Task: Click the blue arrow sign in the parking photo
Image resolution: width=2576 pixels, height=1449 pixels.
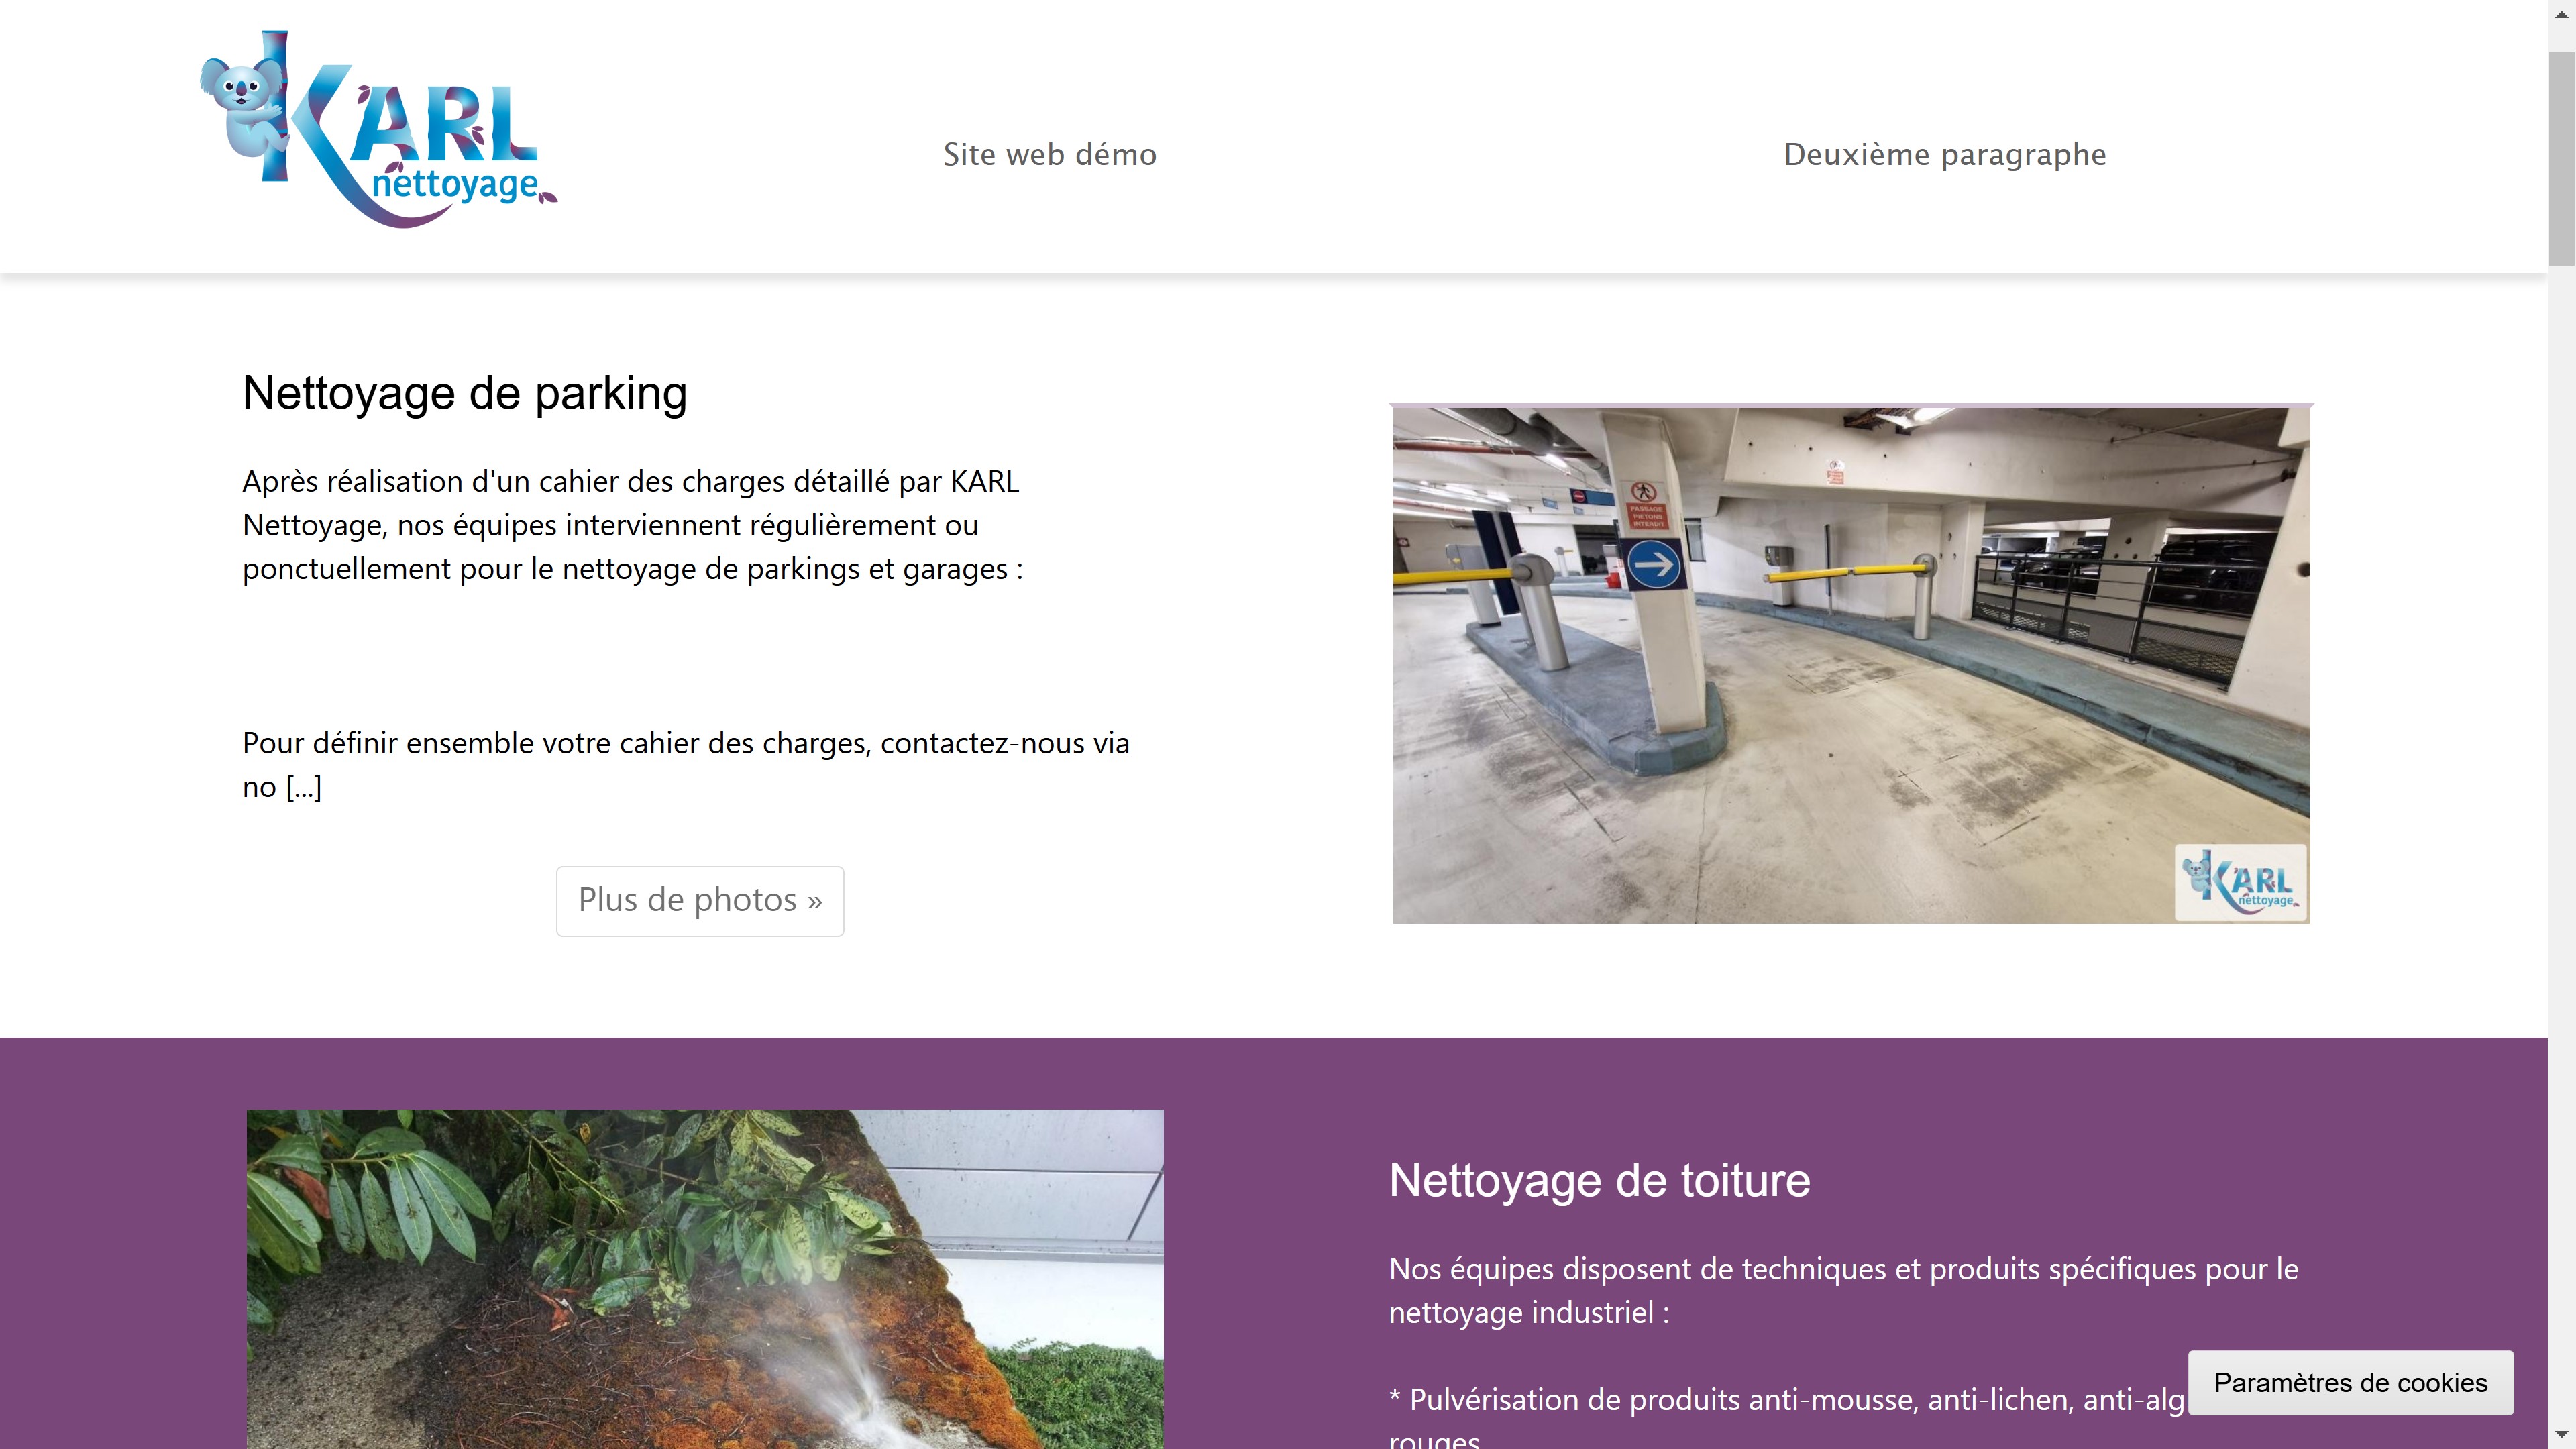Action: pos(1653,565)
